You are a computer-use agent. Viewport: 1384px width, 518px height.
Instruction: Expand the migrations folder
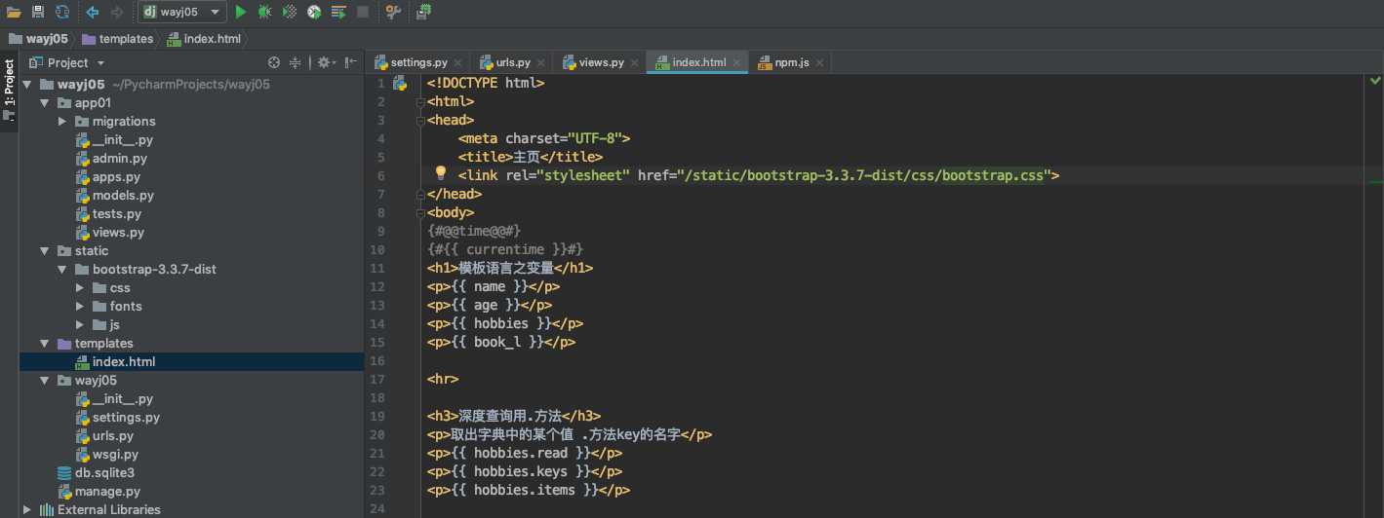(62, 122)
